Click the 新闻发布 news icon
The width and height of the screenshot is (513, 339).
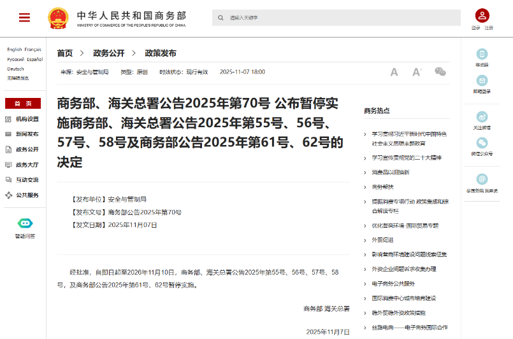pos(8,134)
